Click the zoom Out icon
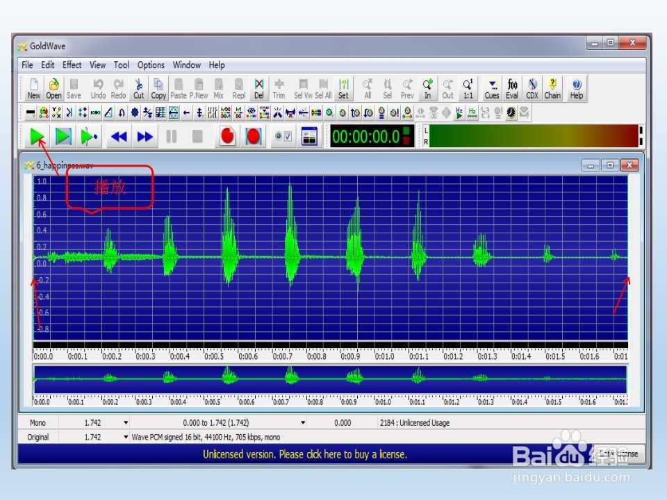The width and height of the screenshot is (667, 500). point(447,89)
